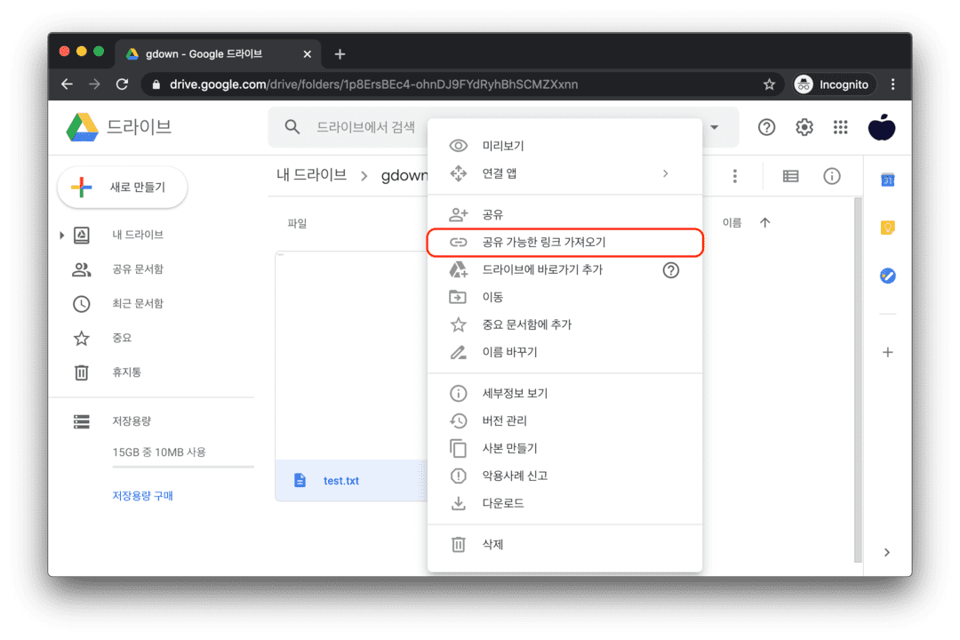Open Google Keep side panel icon
Screen dimensions: 960x640
[x=887, y=228]
